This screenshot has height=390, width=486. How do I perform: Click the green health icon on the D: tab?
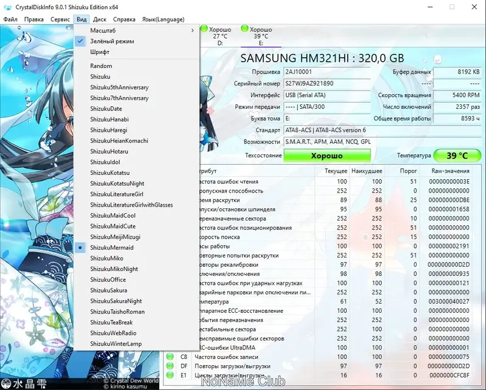click(204, 29)
